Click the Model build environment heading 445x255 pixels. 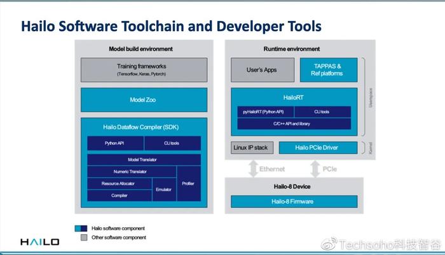click(x=140, y=49)
